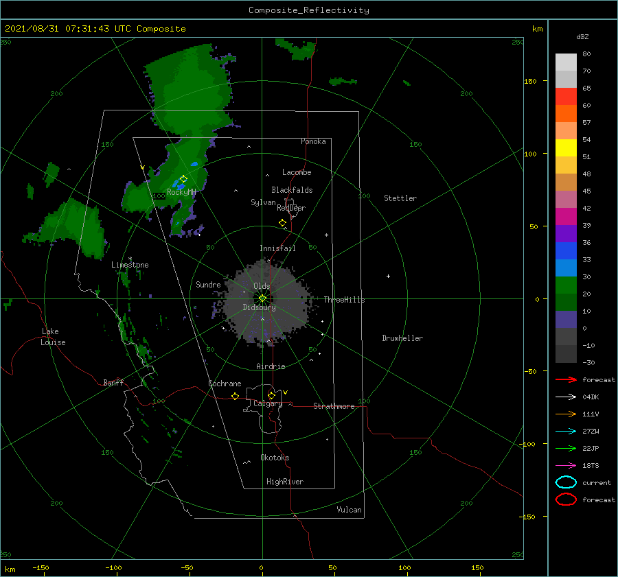Click the Blackfalds city label
The width and height of the screenshot is (618, 577).
pos(292,190)
